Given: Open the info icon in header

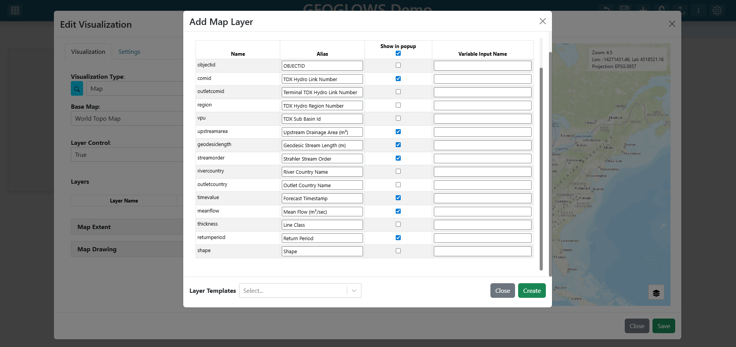Looking at the screenshot, I should [x=698, y=10].
